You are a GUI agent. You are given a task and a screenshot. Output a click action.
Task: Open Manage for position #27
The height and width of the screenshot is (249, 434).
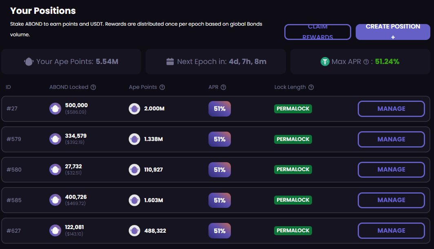[391, 109]
